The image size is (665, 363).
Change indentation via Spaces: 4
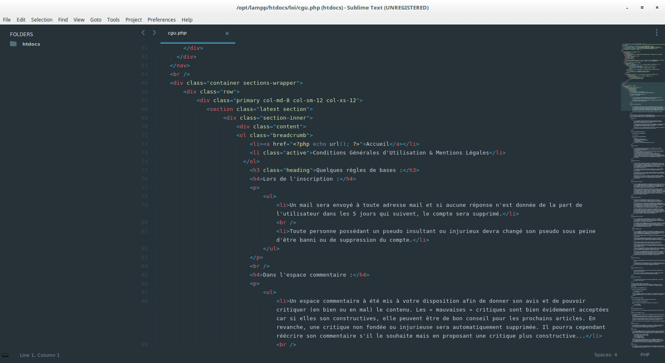point(605,355)
